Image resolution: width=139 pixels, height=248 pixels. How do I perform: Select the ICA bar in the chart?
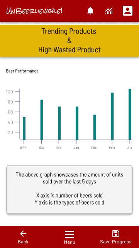(42, 120)
